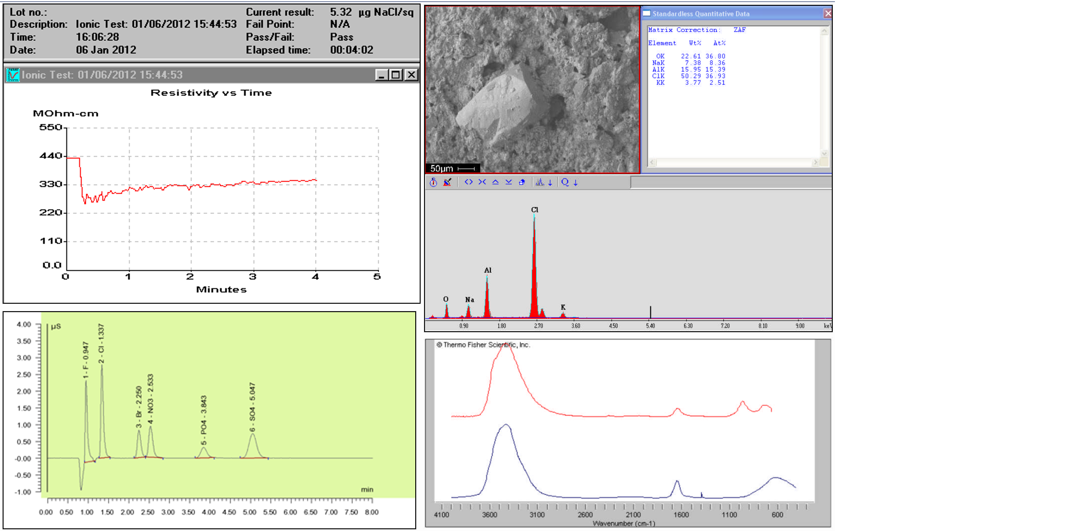Click the Thermo Fisher Scientific copyright text

click(483, 345)
